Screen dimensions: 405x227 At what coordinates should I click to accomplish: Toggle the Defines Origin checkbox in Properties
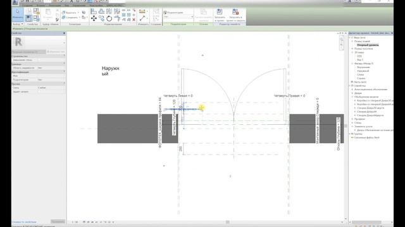(x=39, y=91)
